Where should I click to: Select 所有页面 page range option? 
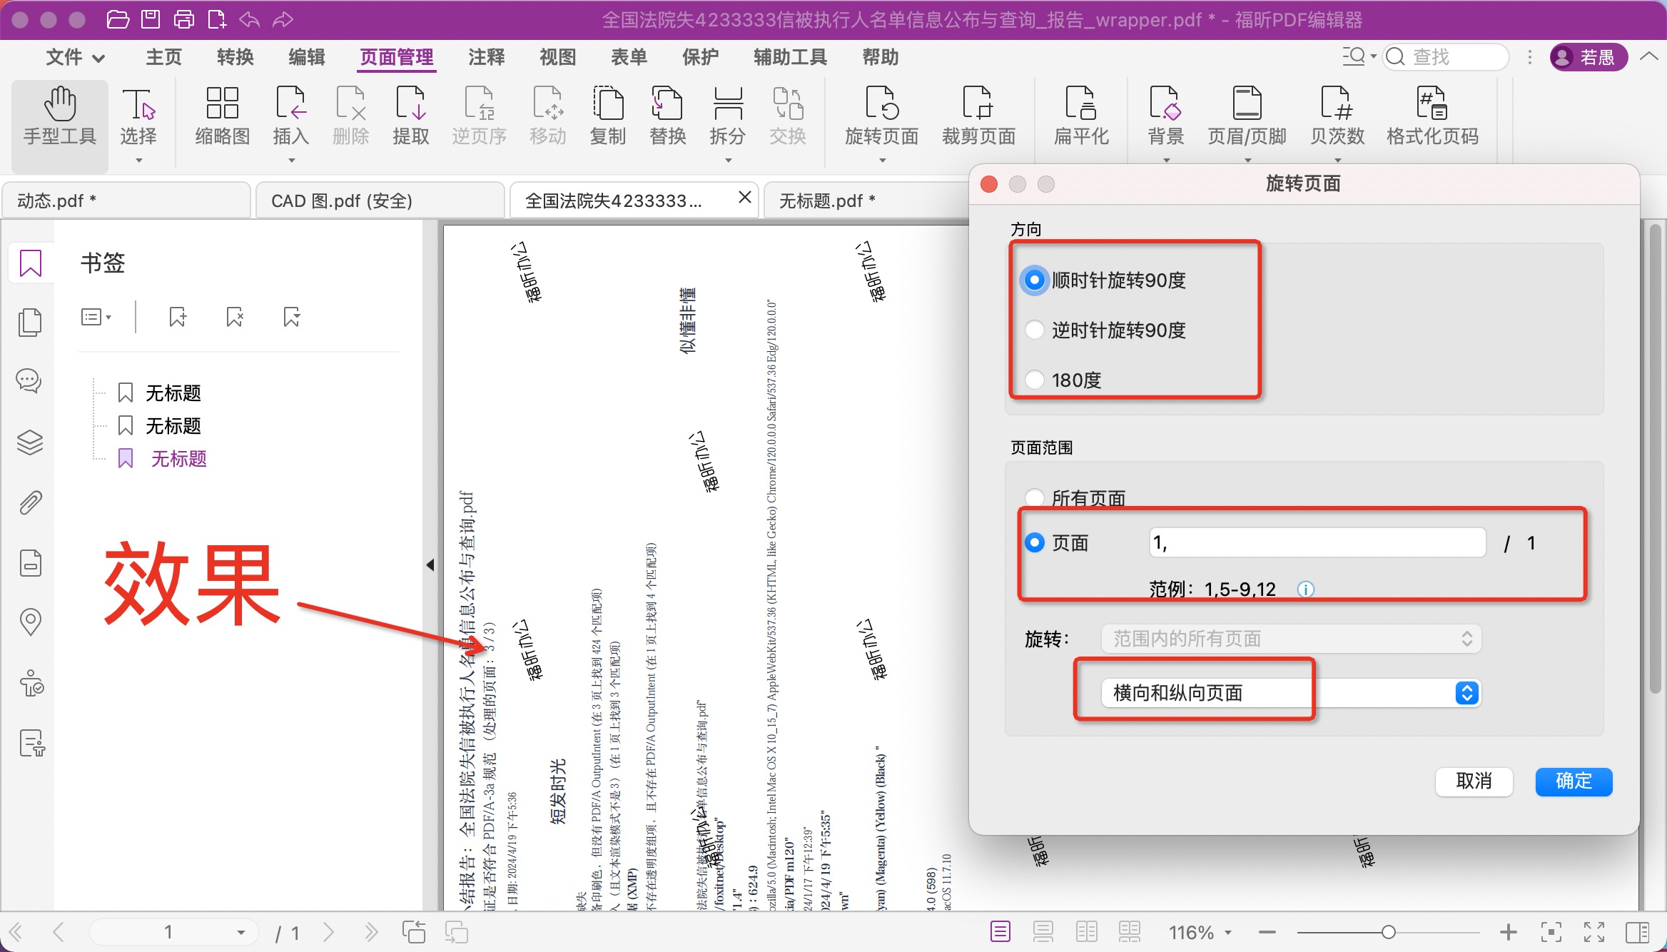coord(1034,498)
